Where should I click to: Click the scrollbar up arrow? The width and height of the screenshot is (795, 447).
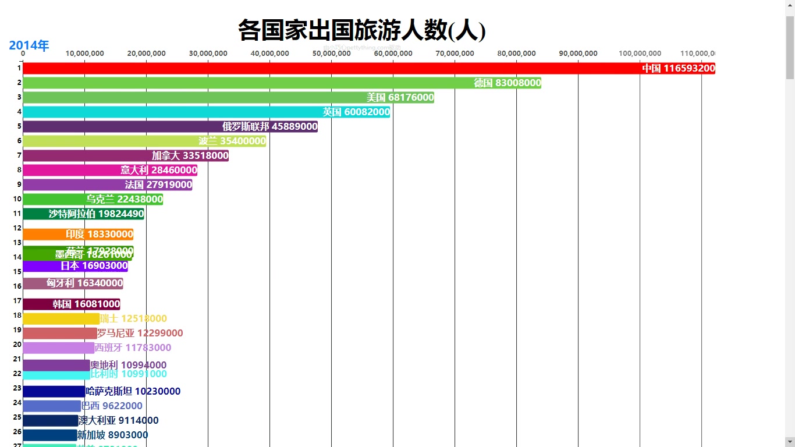pyautogui.click(x=790, y=5)
